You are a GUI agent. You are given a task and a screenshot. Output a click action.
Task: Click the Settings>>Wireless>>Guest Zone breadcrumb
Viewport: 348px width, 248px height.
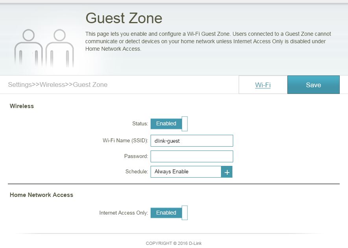(57, 85)
